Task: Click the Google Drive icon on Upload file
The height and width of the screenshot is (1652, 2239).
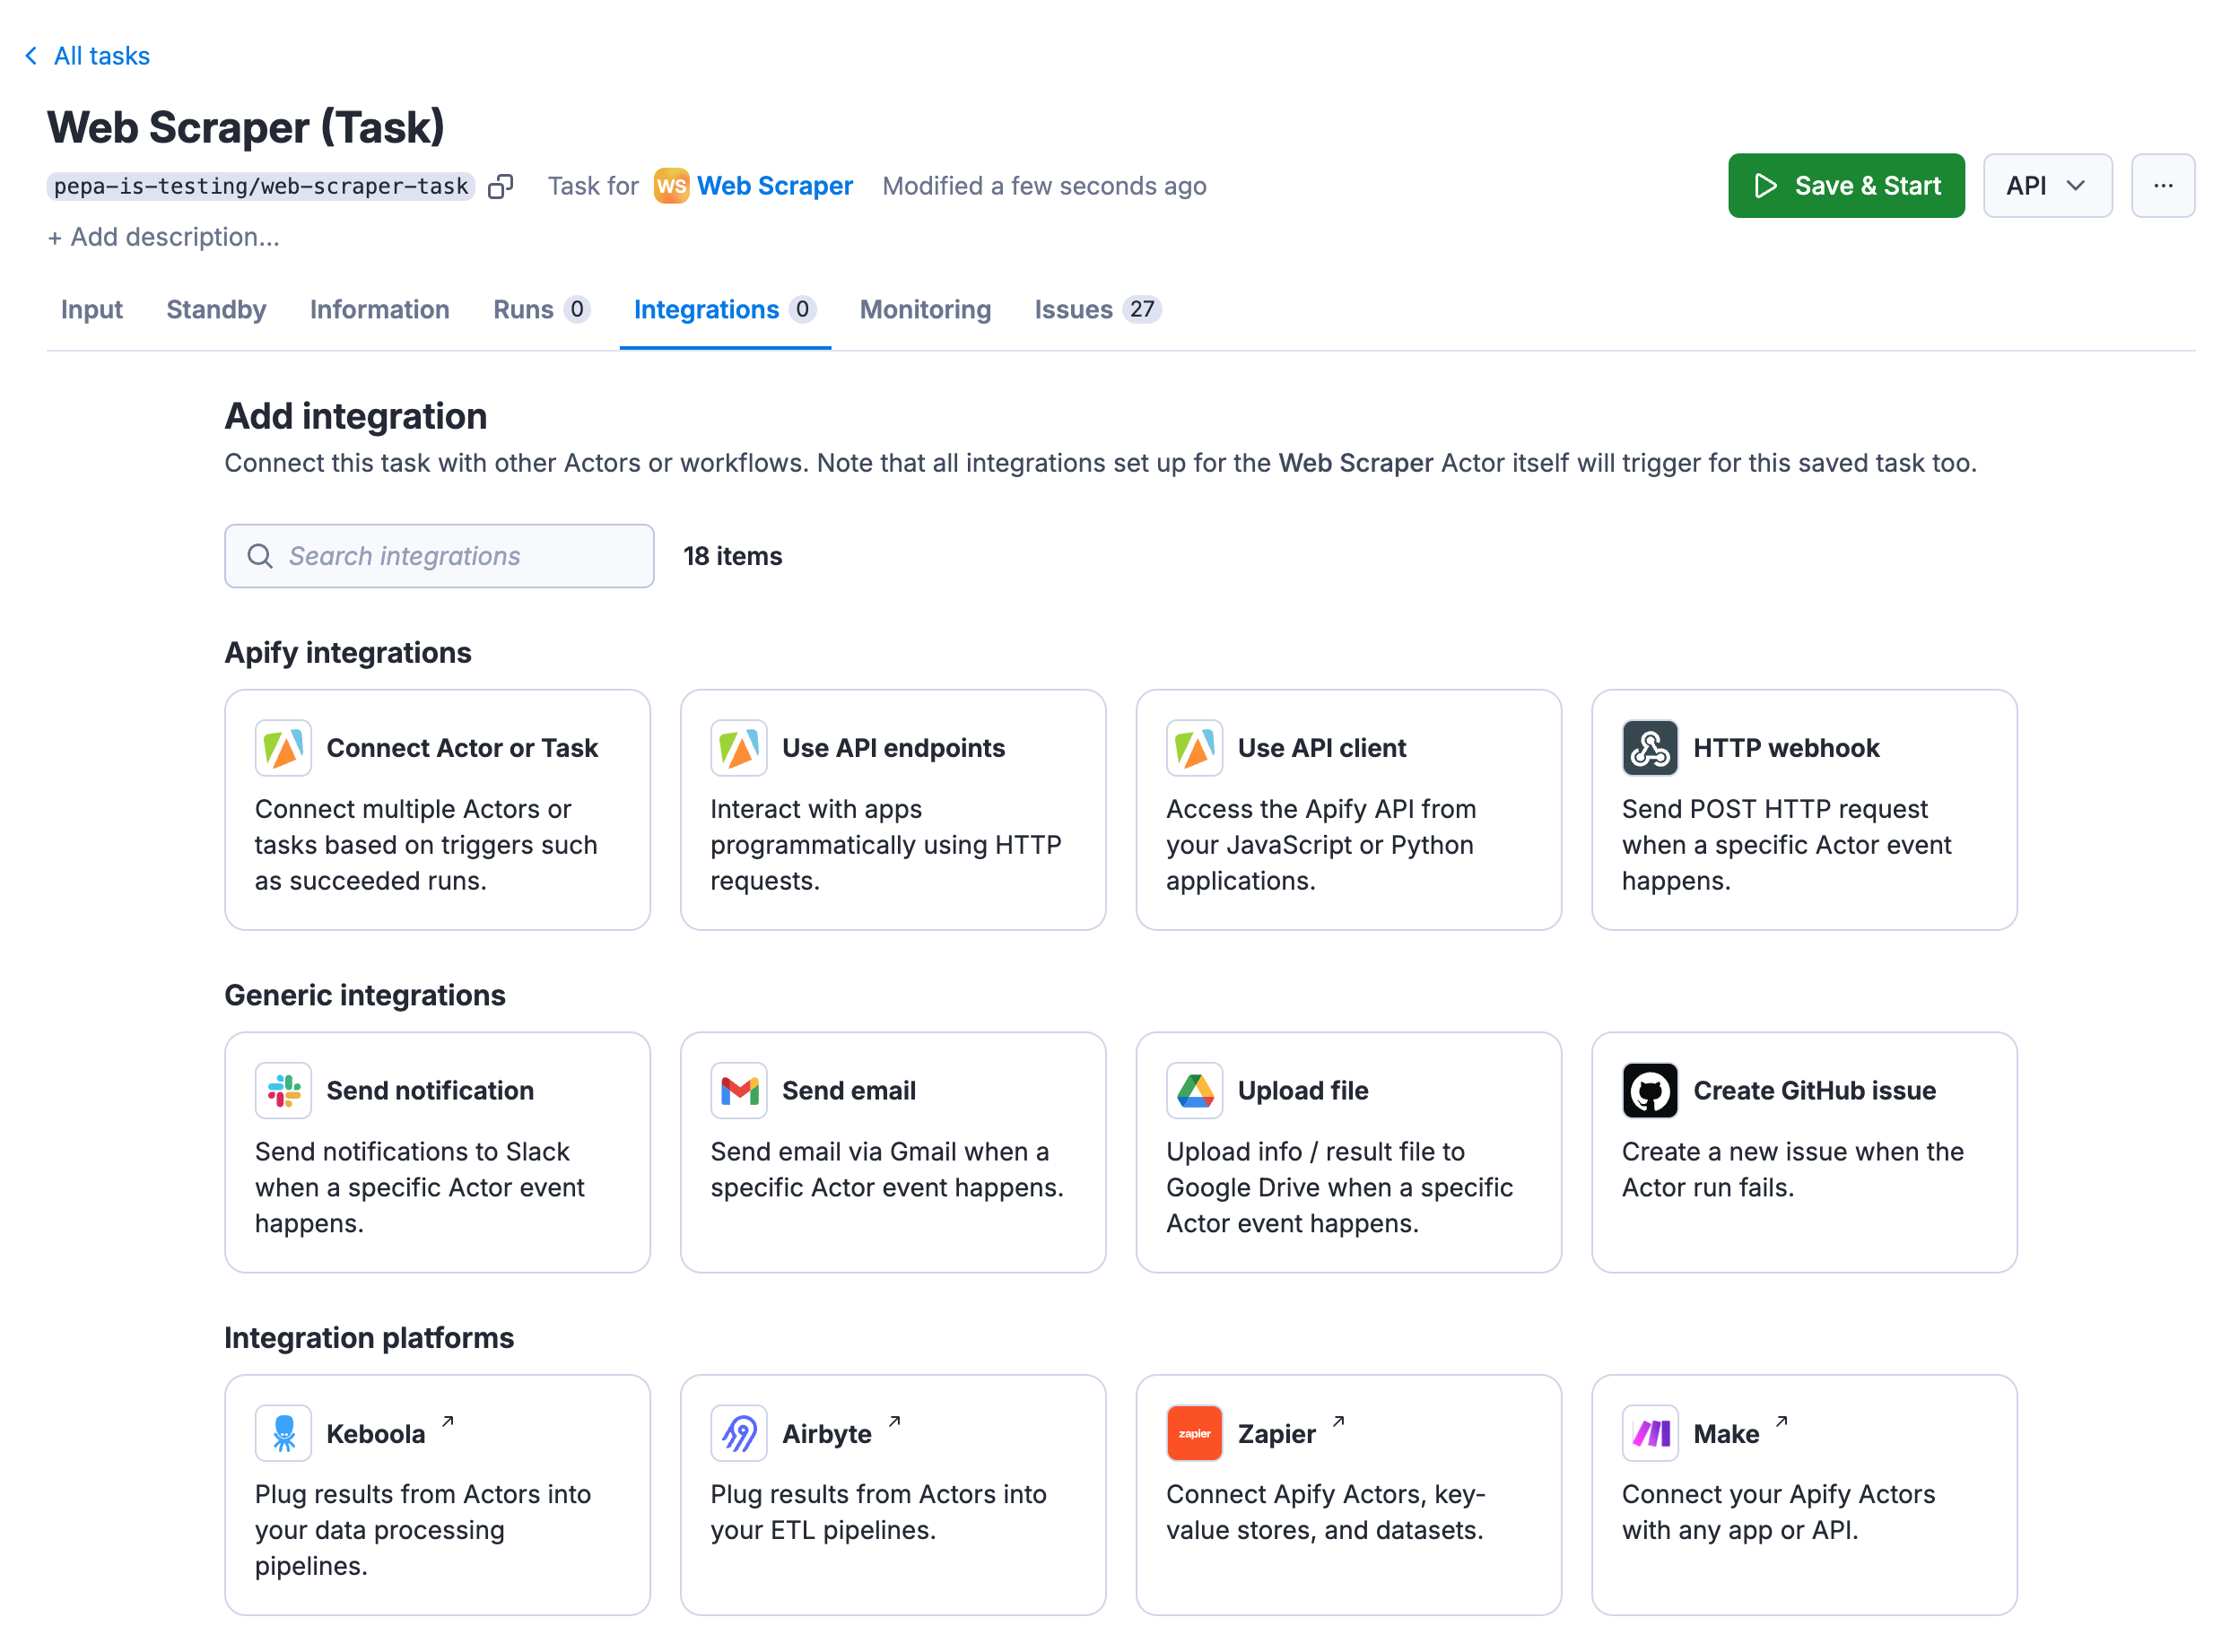Action: pos(1194,1090)
